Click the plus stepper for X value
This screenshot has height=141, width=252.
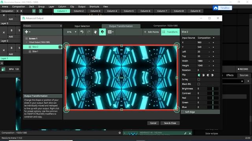(213, 43)
